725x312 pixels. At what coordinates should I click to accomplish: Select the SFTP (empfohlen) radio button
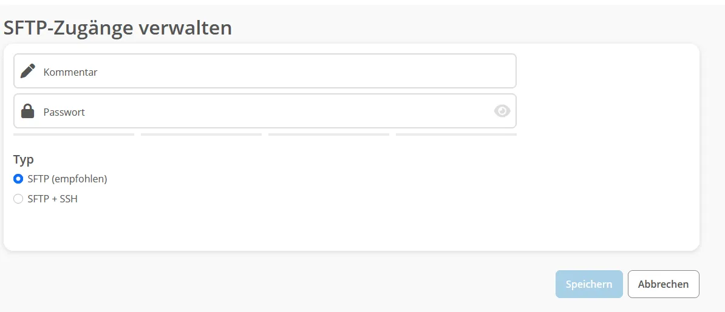click(18, 179)
